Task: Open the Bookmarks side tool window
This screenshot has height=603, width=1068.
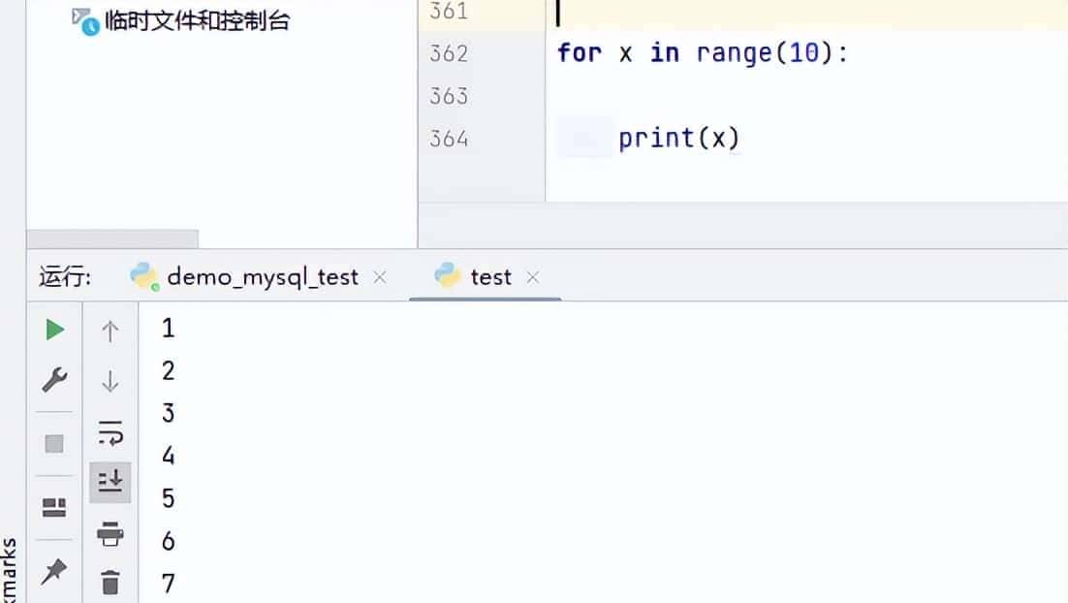Action: [9, 572]
